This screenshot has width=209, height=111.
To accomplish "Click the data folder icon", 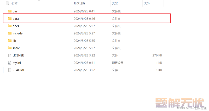I will pyautogui.click(x=10, y=19).
